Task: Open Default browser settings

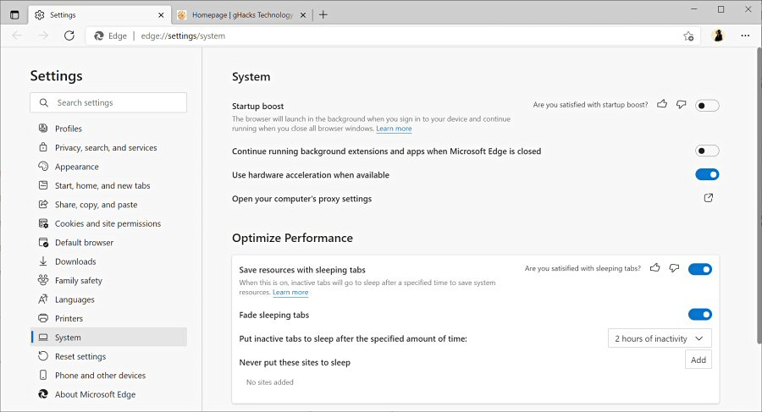Action: 109,242
